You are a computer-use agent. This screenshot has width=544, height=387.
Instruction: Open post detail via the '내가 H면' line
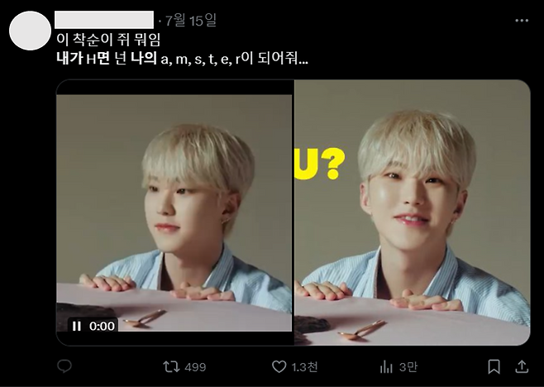182,59
